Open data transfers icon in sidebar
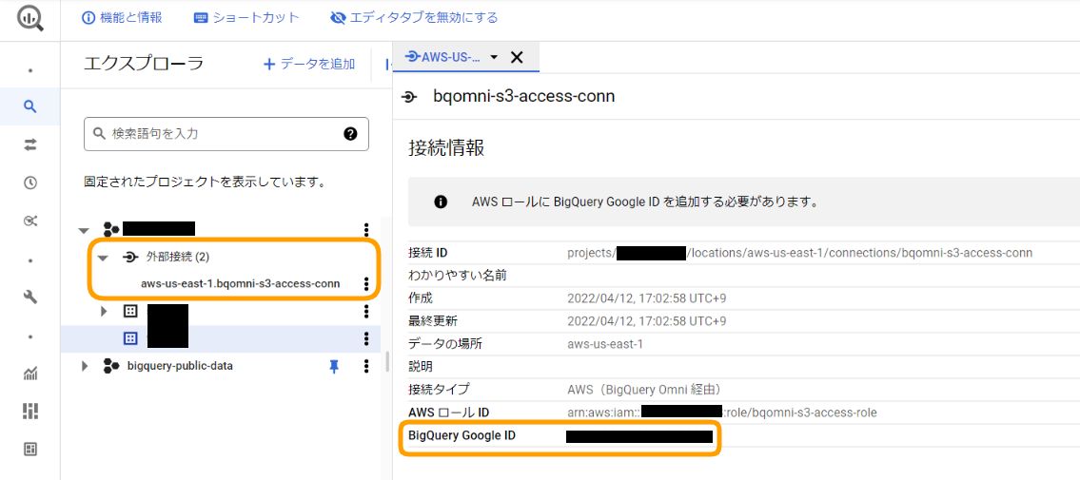 click(x=29, y=144)
